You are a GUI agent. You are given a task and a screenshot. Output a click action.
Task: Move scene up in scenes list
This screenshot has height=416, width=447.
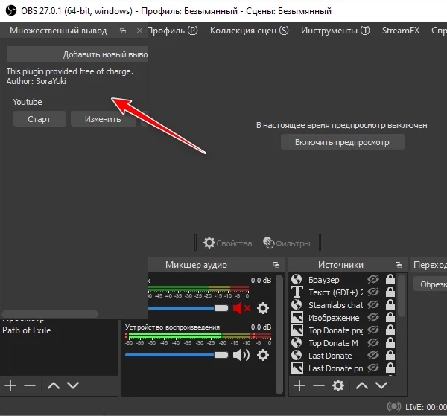point(54,385)
